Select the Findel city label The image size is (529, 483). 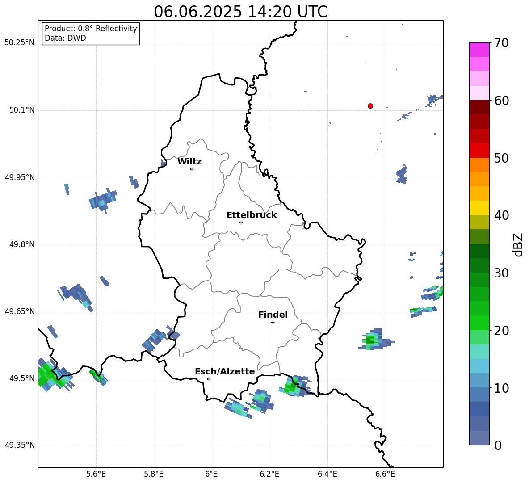273,315
